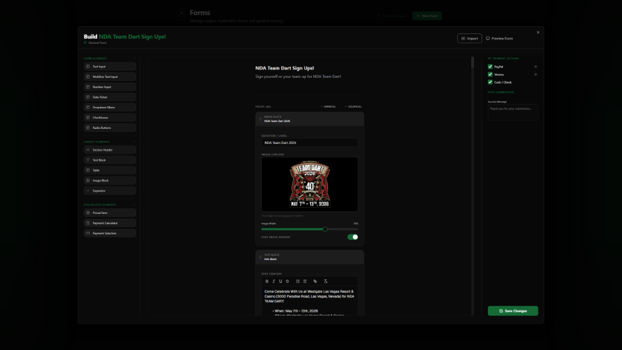Insert a Section Header layout element

tap(109, 149)
